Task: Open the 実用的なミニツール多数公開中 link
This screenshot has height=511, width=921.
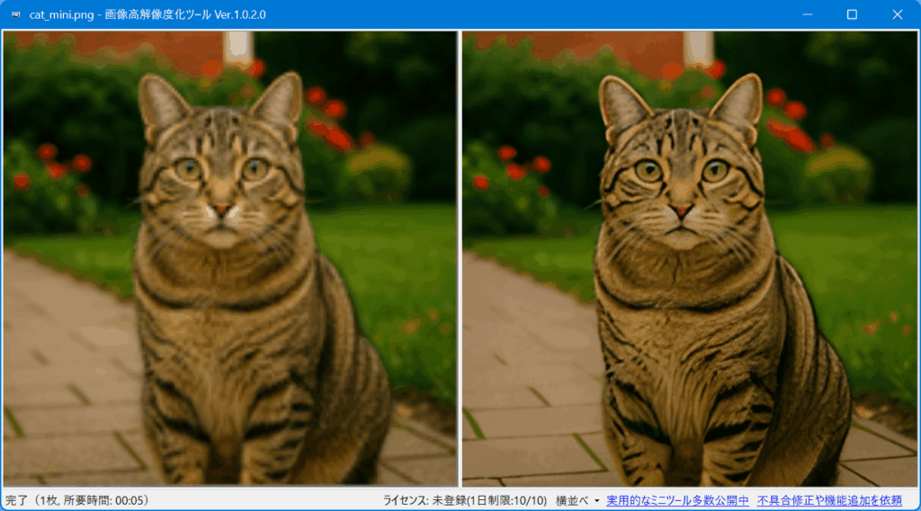Action: tap(677, 500)
